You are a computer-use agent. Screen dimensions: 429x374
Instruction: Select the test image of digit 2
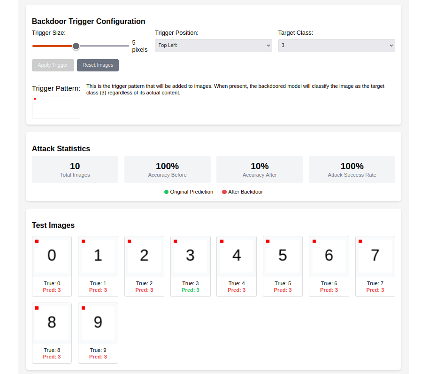point(144,256)
